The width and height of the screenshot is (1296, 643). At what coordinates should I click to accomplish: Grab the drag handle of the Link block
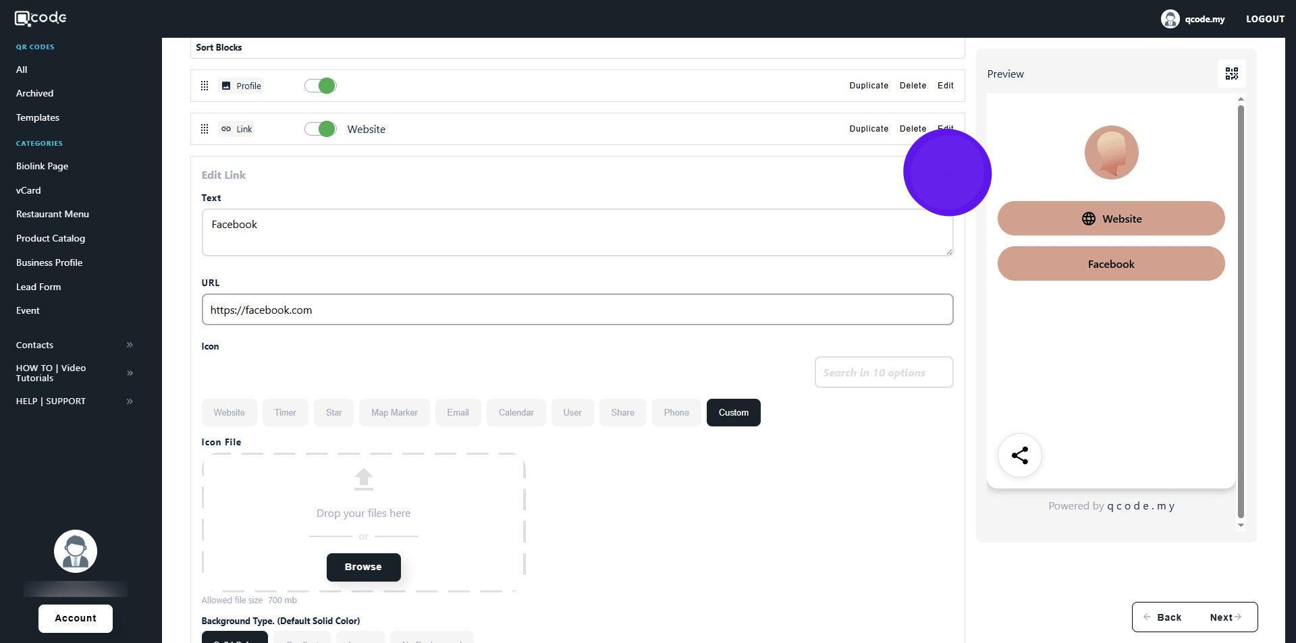[x=205, y=129]
